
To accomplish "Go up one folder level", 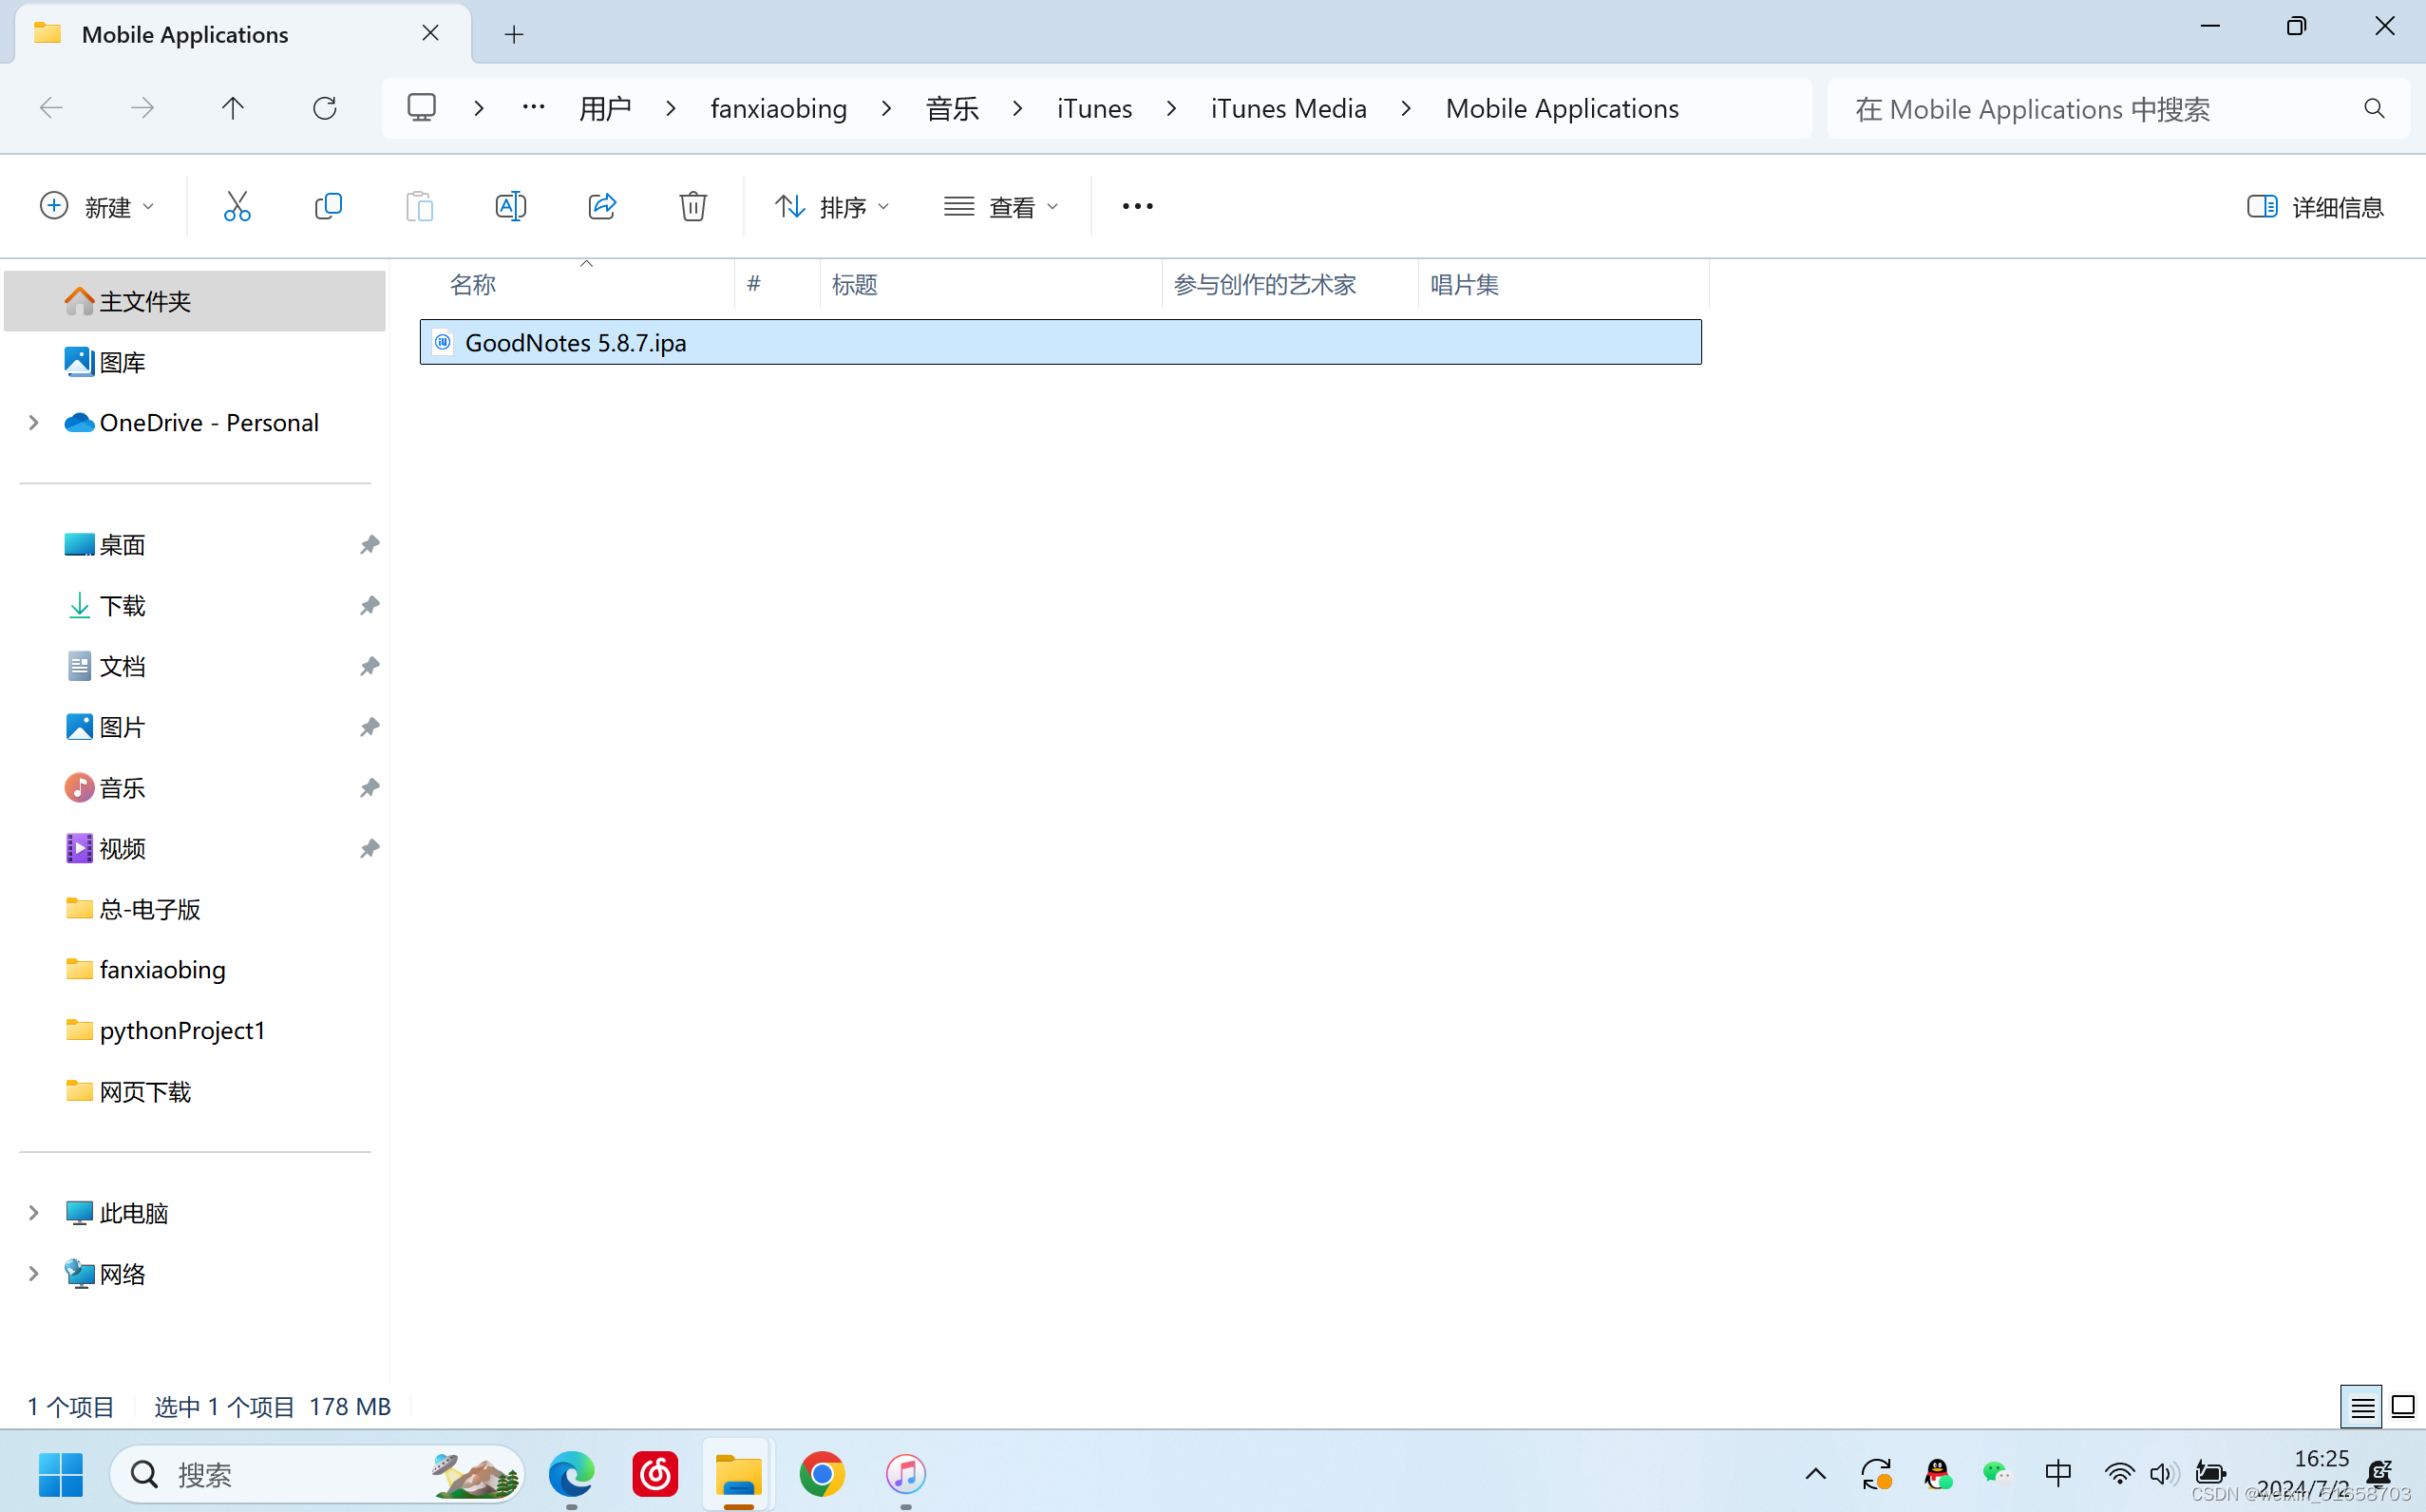I will 232,108.
